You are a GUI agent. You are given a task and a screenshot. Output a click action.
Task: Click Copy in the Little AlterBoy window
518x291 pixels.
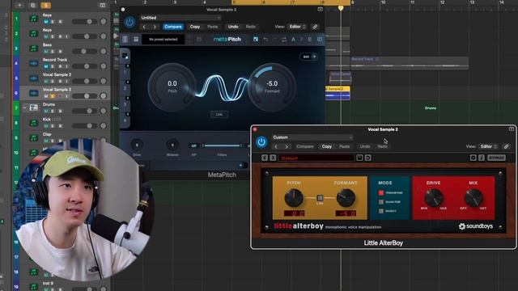pyautogui.click(x=327, y=146)
